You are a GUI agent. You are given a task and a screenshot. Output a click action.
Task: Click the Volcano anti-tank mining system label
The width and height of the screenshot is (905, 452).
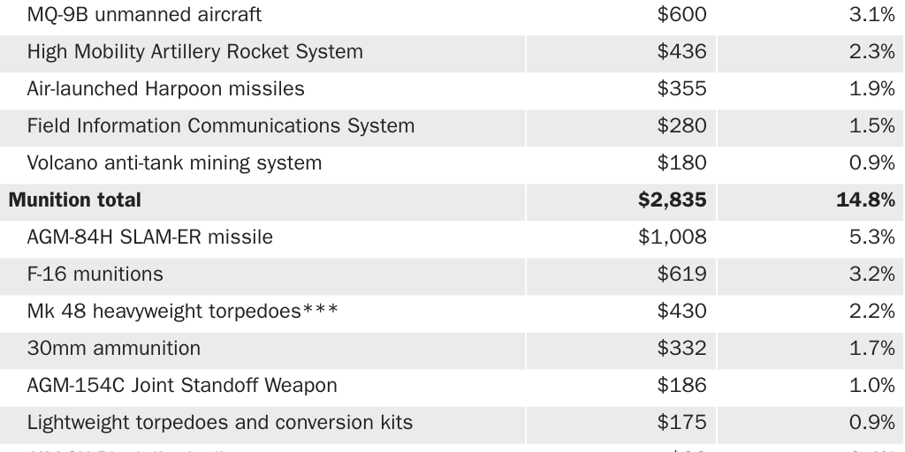pos(174,163)
